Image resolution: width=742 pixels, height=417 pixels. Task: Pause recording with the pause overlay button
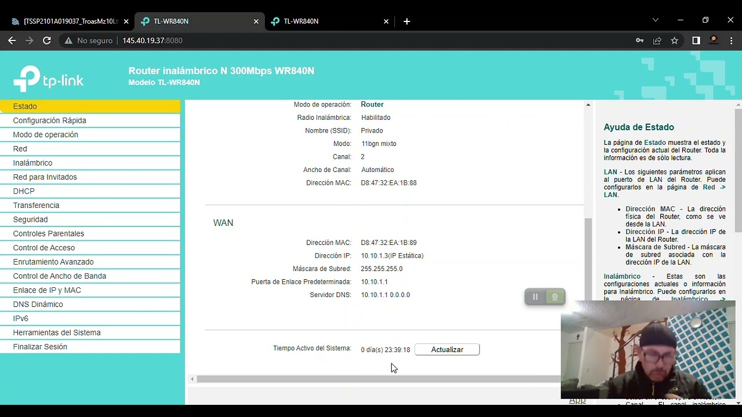coord(535,297)
